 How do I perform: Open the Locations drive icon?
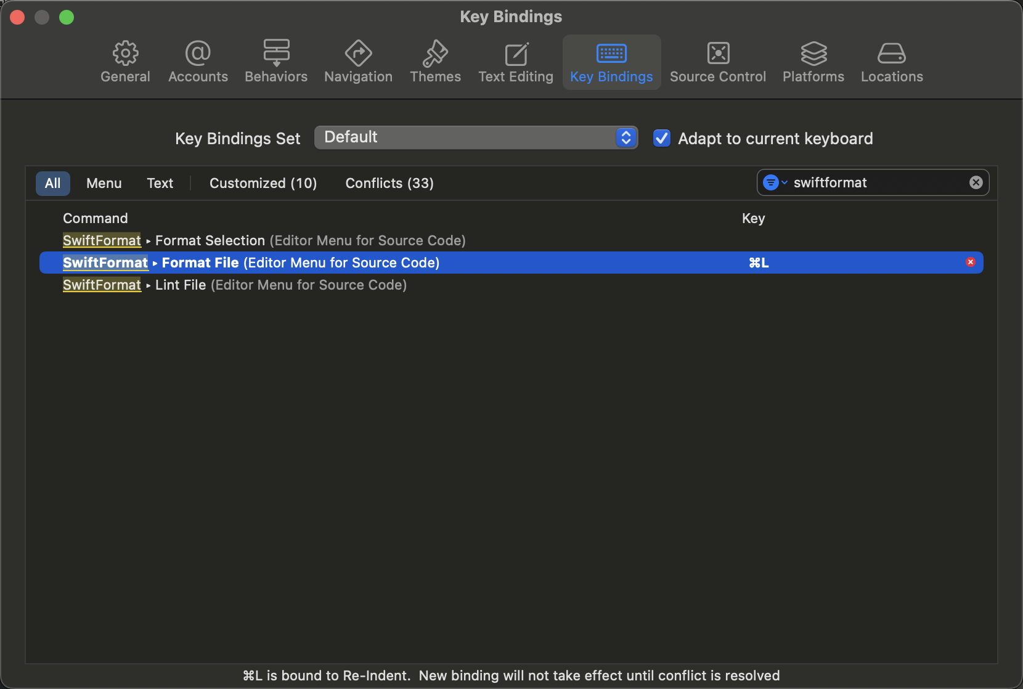coord(892,54)
